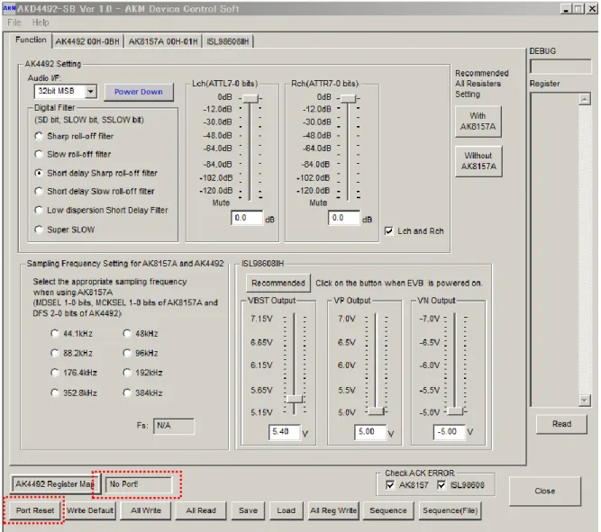Apply recommended setting With AK8157A
The width and height of the screenshot is (601, 532).
tap(478, 121)
